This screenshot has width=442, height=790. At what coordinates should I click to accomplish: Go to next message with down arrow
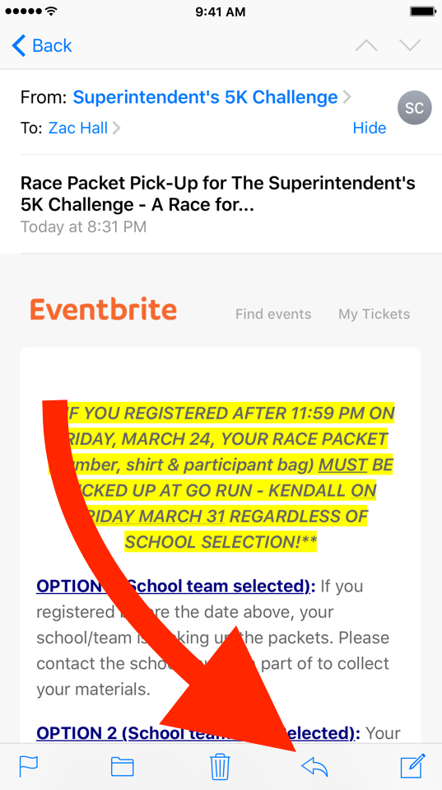pyautogui.click(x=410, y=45)
